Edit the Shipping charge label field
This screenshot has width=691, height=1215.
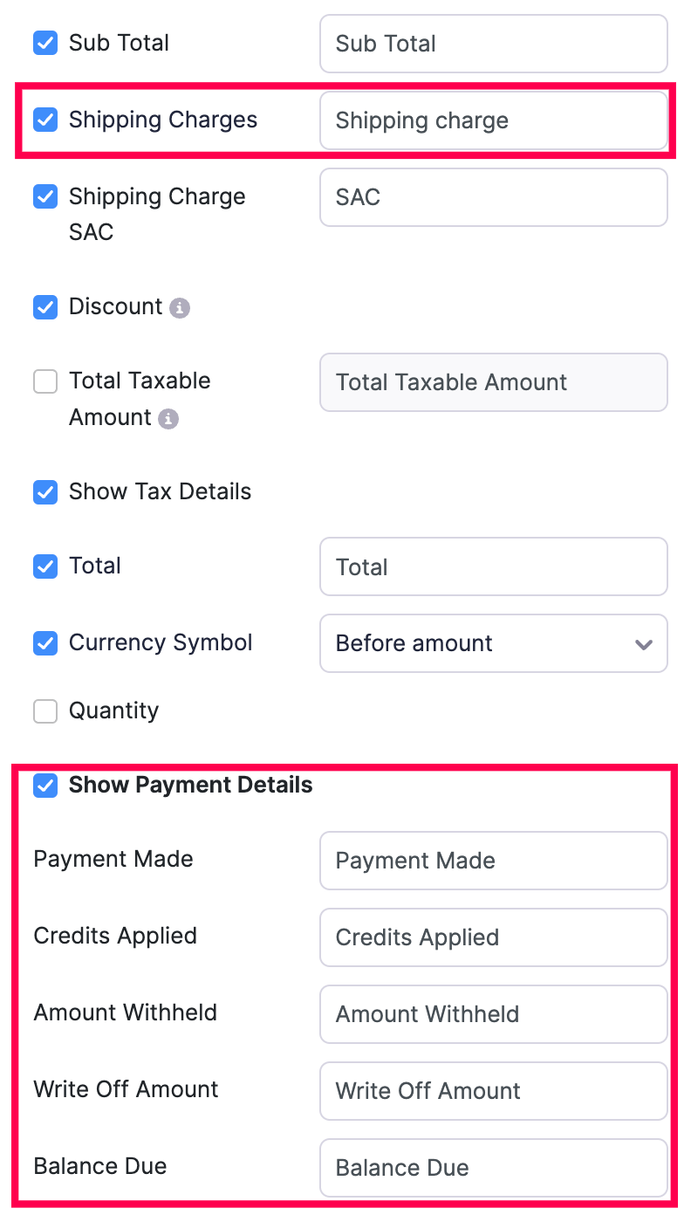click(493, 120)
